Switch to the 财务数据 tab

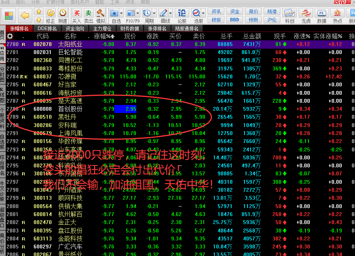click(x=130, y=29)
